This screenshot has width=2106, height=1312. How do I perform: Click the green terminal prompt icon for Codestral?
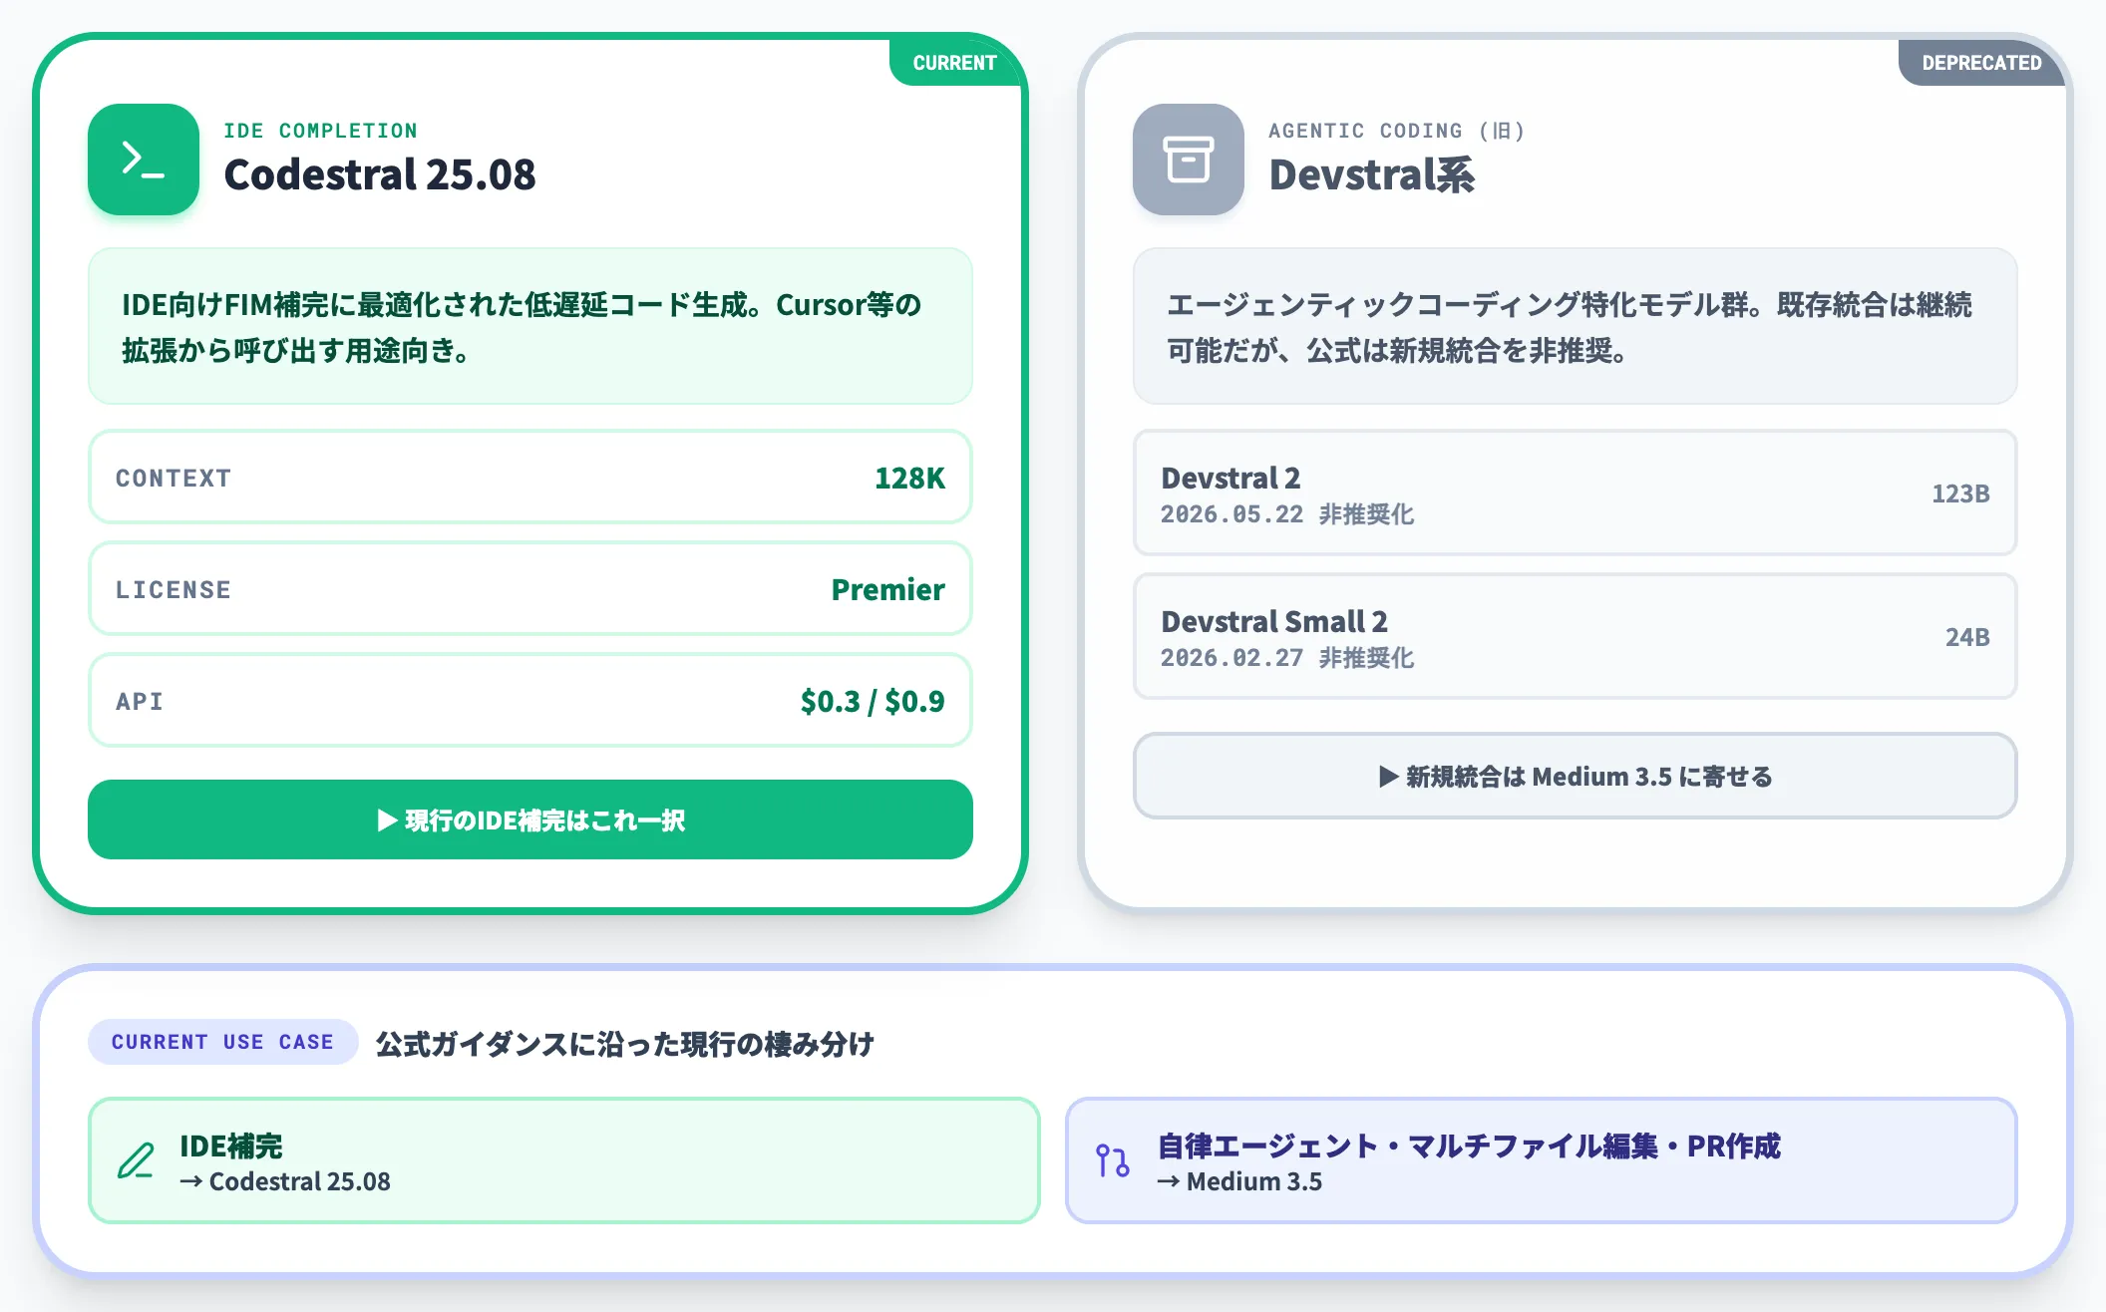click(144, 160)
